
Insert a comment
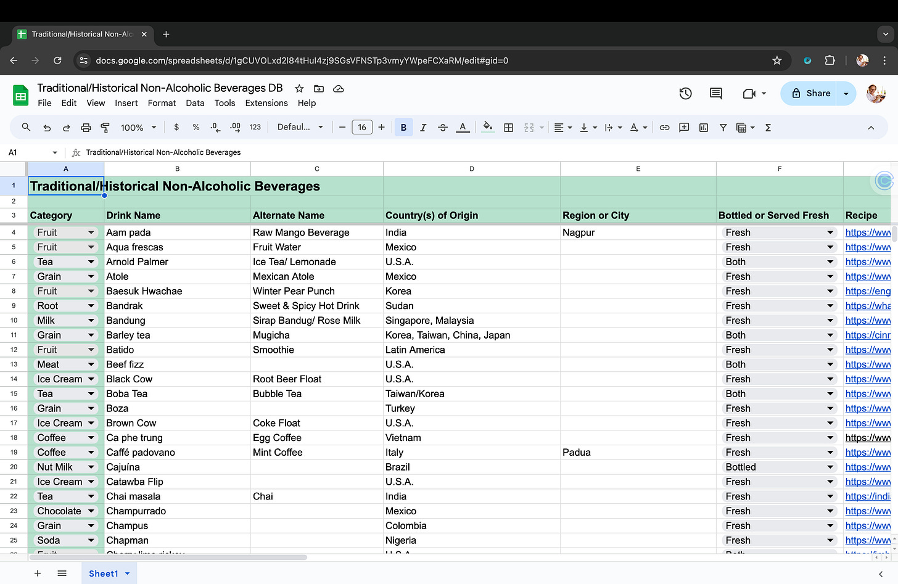[x=684, y=128]
